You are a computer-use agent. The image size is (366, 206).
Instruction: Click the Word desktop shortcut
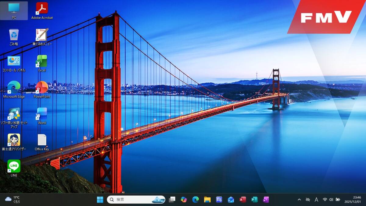[x=42, y=114]
